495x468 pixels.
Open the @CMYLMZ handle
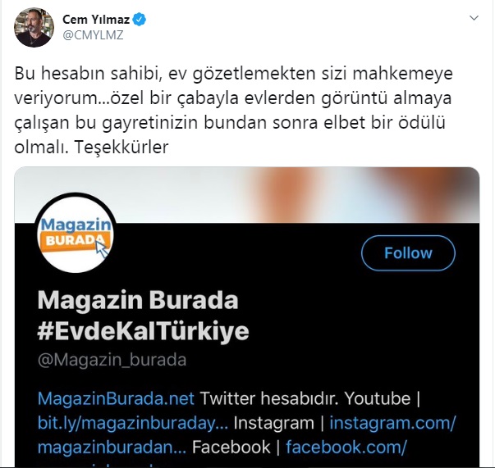(x=93, y=35)
